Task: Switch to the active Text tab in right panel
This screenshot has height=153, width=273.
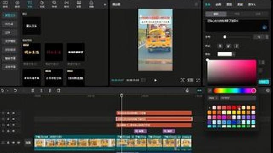Action: [x=208, y=5]
